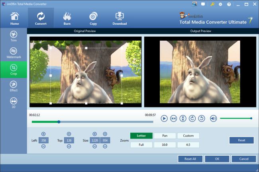Screen dimensions: 259x172
Task: Choose the 16:9 aspect ratio
Action: pyautogui.click(x=165, y=145)
